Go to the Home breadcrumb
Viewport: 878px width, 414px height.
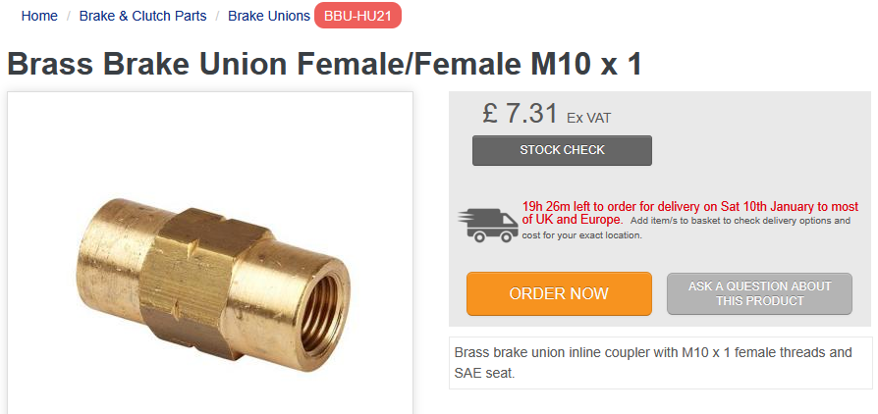coord(39,16)
